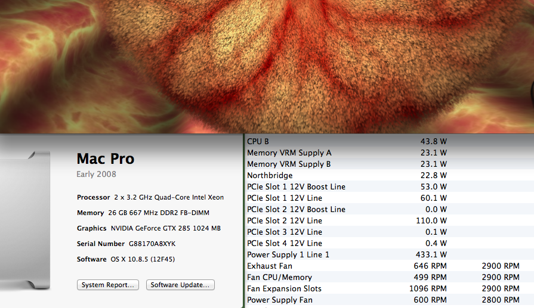Click the 60.1 W power value

434,198
